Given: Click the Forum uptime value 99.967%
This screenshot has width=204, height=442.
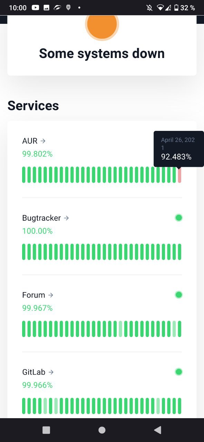Looking at the screenshot, I should click(x=37, y=308).
